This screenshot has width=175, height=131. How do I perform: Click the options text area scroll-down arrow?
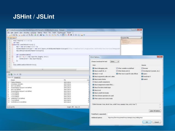(160, 107)
